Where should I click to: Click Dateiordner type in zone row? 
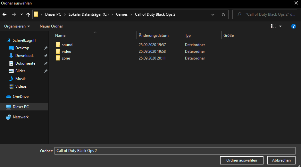[x=195, y=58]
